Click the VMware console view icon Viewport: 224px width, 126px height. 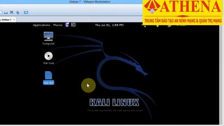[26, 13]
